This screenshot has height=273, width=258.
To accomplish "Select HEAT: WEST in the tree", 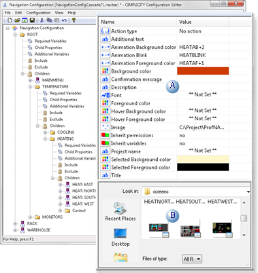I will tap(83, 204).
